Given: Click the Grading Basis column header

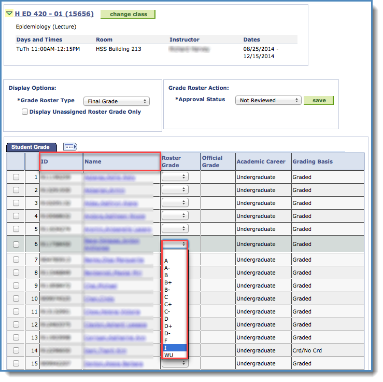Looking at the screenshot, I should point(313,161).
